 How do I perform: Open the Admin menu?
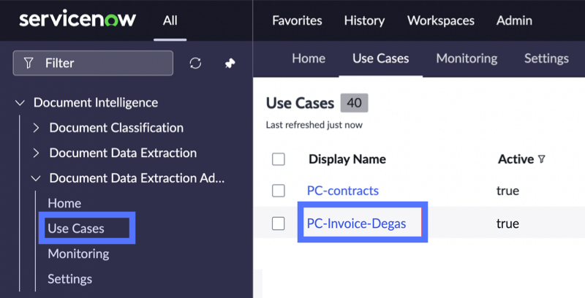click(514, 20)
